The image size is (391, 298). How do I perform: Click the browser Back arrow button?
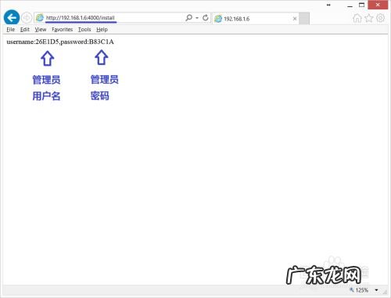click(12, 18)
